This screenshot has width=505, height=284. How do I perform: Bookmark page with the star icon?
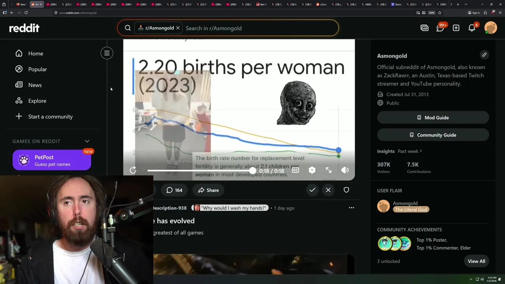[x=440, y=13]
